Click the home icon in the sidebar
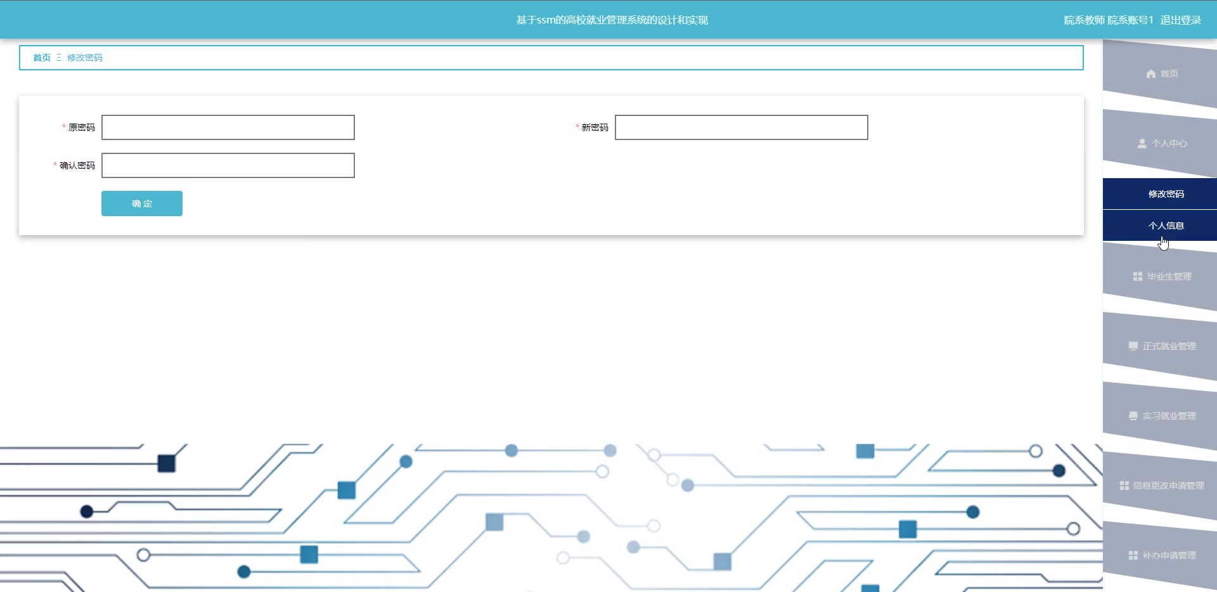This screenshot has height=592, width=1217. click(1151, 74)
